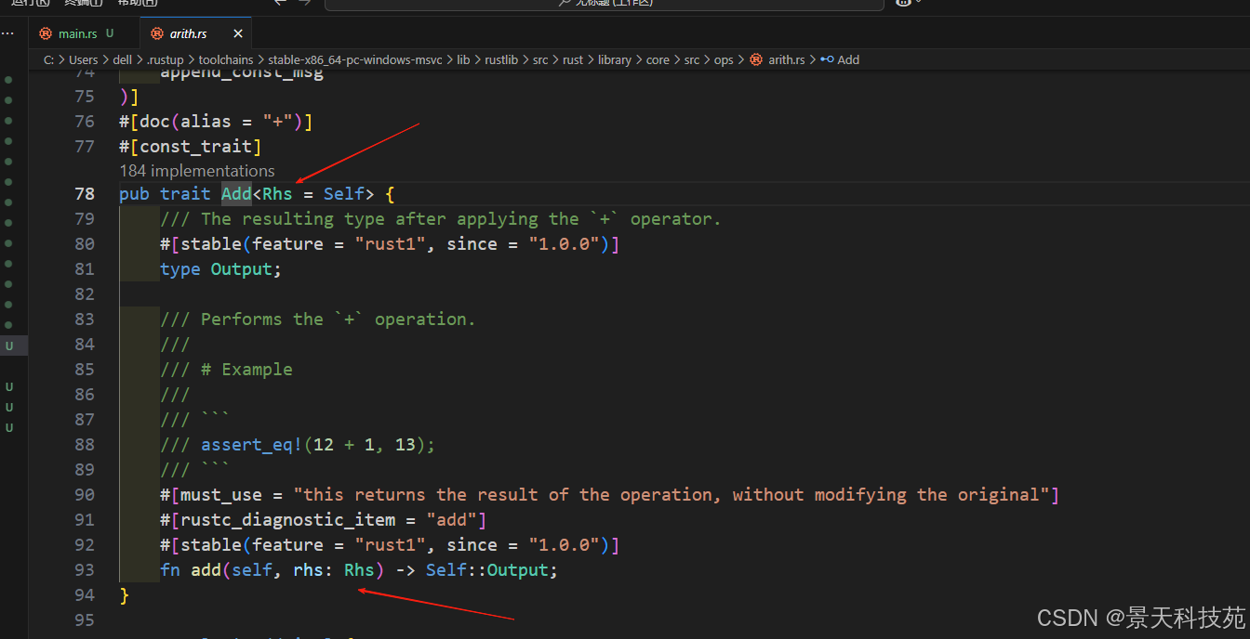
Task: Click '#[const_trait]' attribute on line 77
Action: point(190,146)
